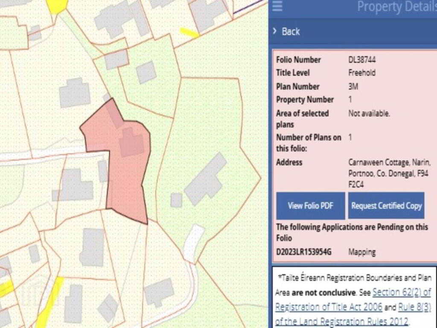Screen dimensions: 437x328
Task: Click the View Folio PDF button
Action: 310,205
